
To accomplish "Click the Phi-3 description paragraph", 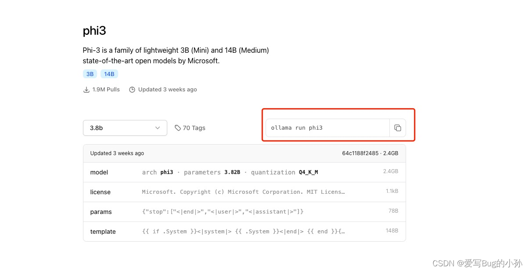I will (x=176, y=55).
